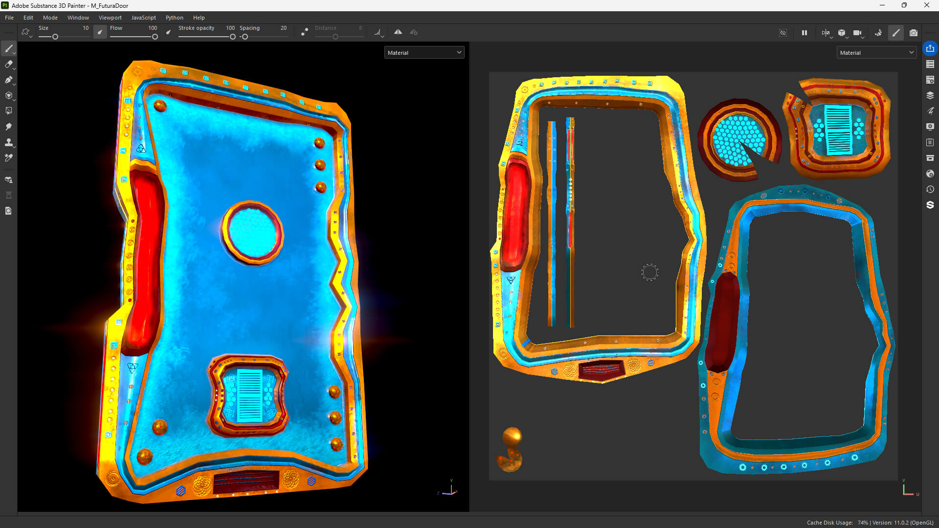
Task: Expand the camera selection dropdown
Action: pos(858,33)
